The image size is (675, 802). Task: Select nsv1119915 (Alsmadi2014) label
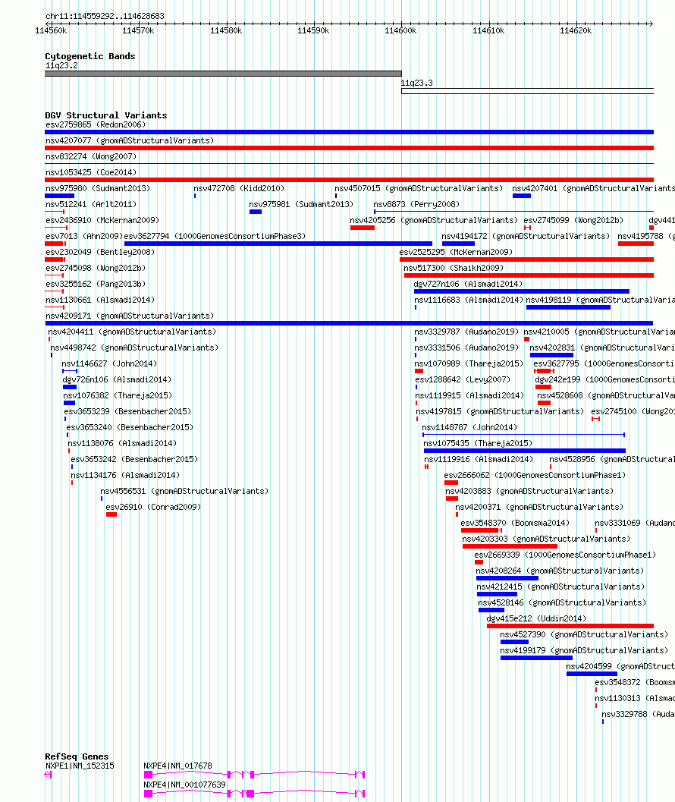coord(469,395)
